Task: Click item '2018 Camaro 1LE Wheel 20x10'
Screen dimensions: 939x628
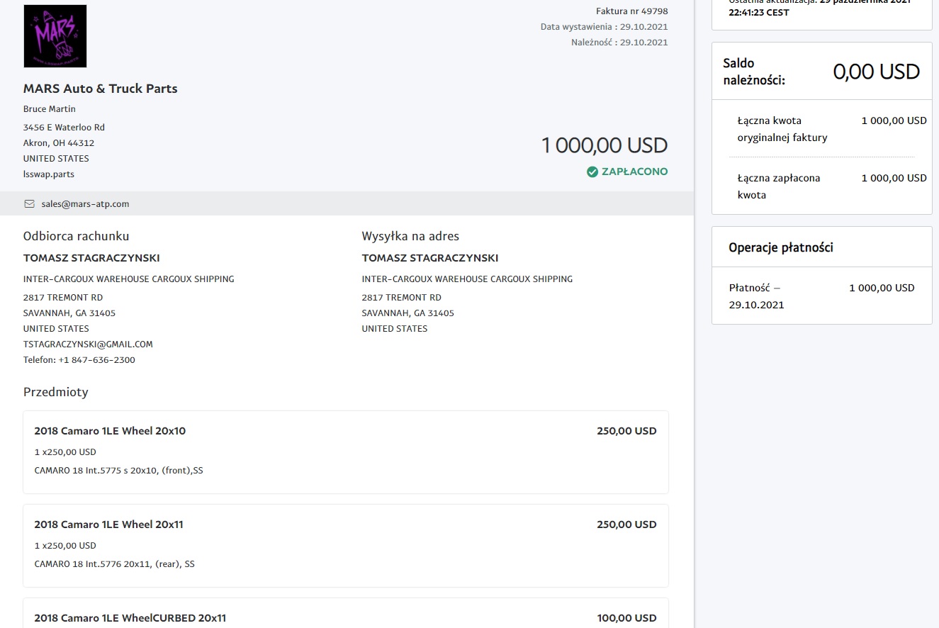Action: coord(110,431)
